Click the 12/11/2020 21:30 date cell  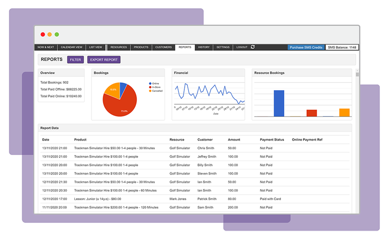coord(55,182)
